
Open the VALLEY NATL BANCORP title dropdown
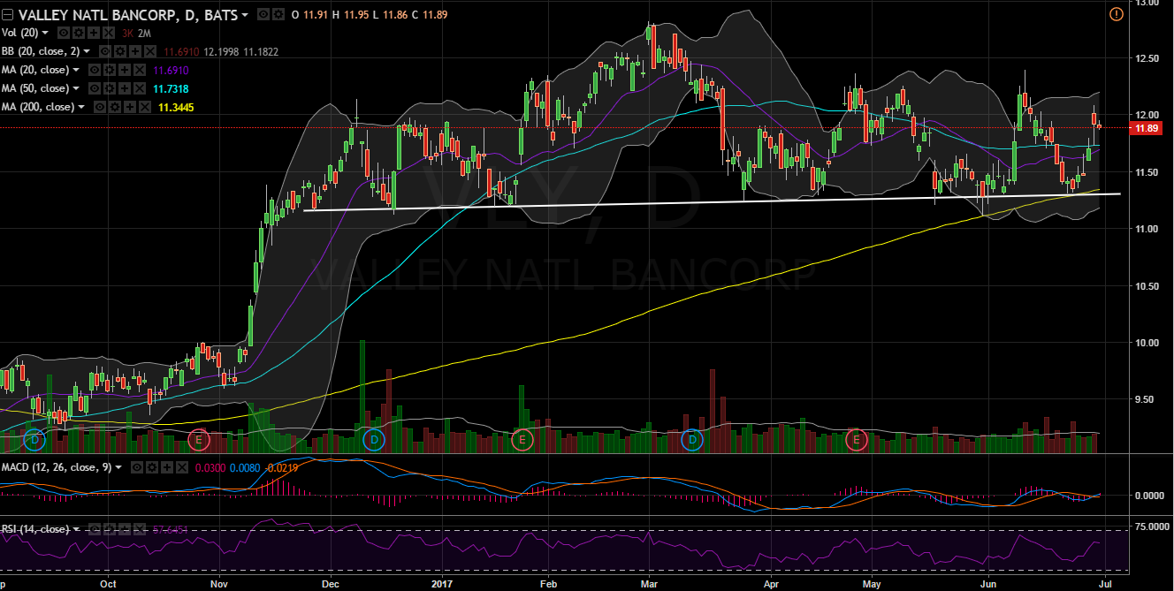point(244,15)
